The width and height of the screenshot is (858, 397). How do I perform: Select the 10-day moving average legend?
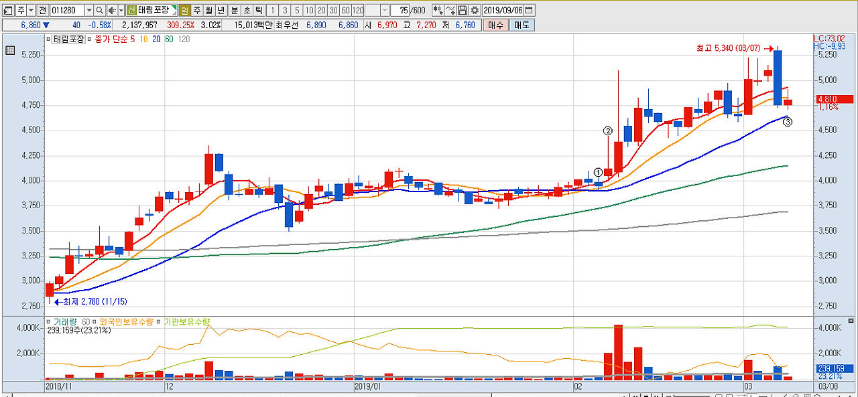(143, 39)
